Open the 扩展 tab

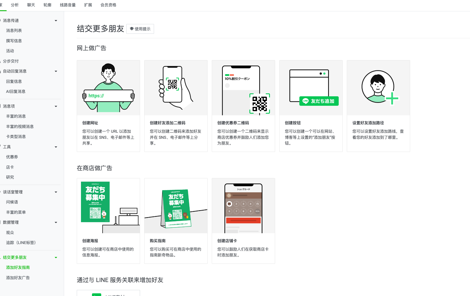[x=88, y=5]
